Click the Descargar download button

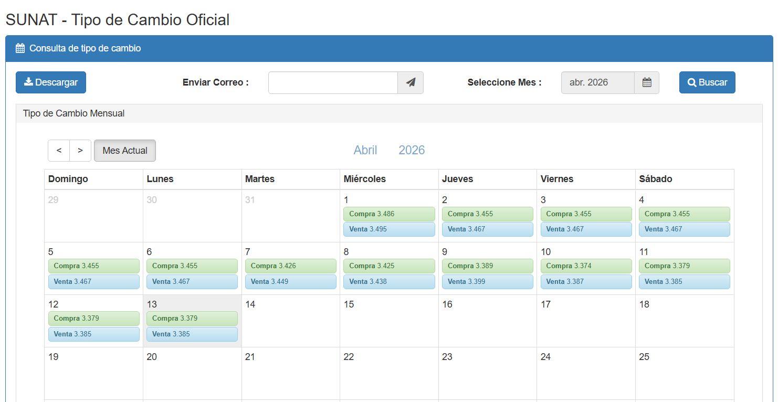51,82
